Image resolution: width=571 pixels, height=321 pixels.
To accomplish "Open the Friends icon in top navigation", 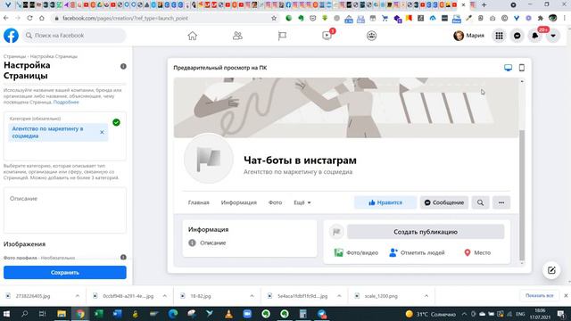I will pos(237,36).
